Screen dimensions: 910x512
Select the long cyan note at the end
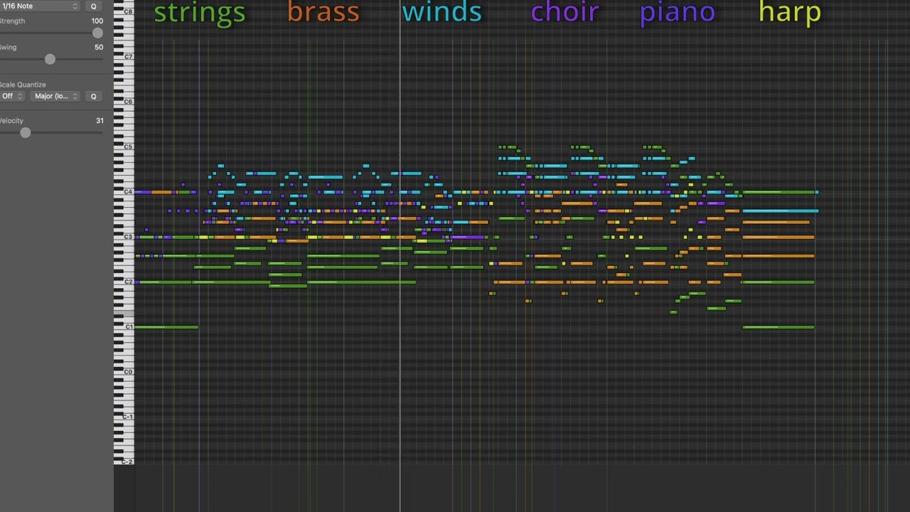coord(781,211)
